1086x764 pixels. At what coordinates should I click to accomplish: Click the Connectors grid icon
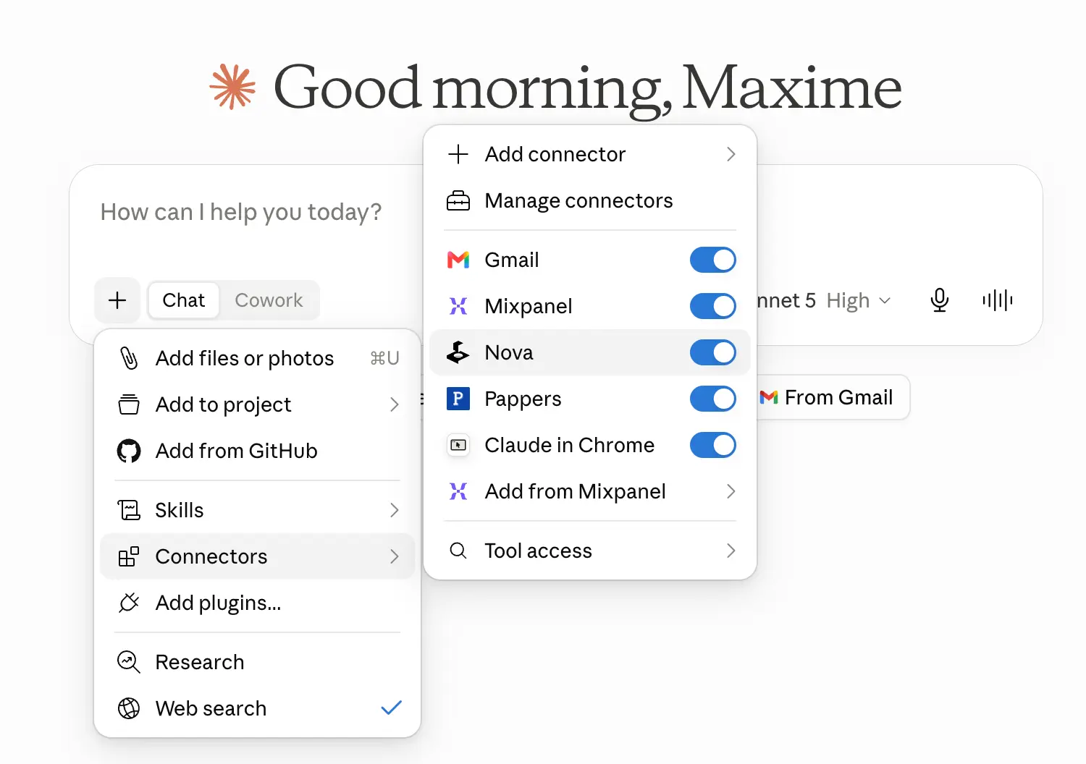click(129, 556)
